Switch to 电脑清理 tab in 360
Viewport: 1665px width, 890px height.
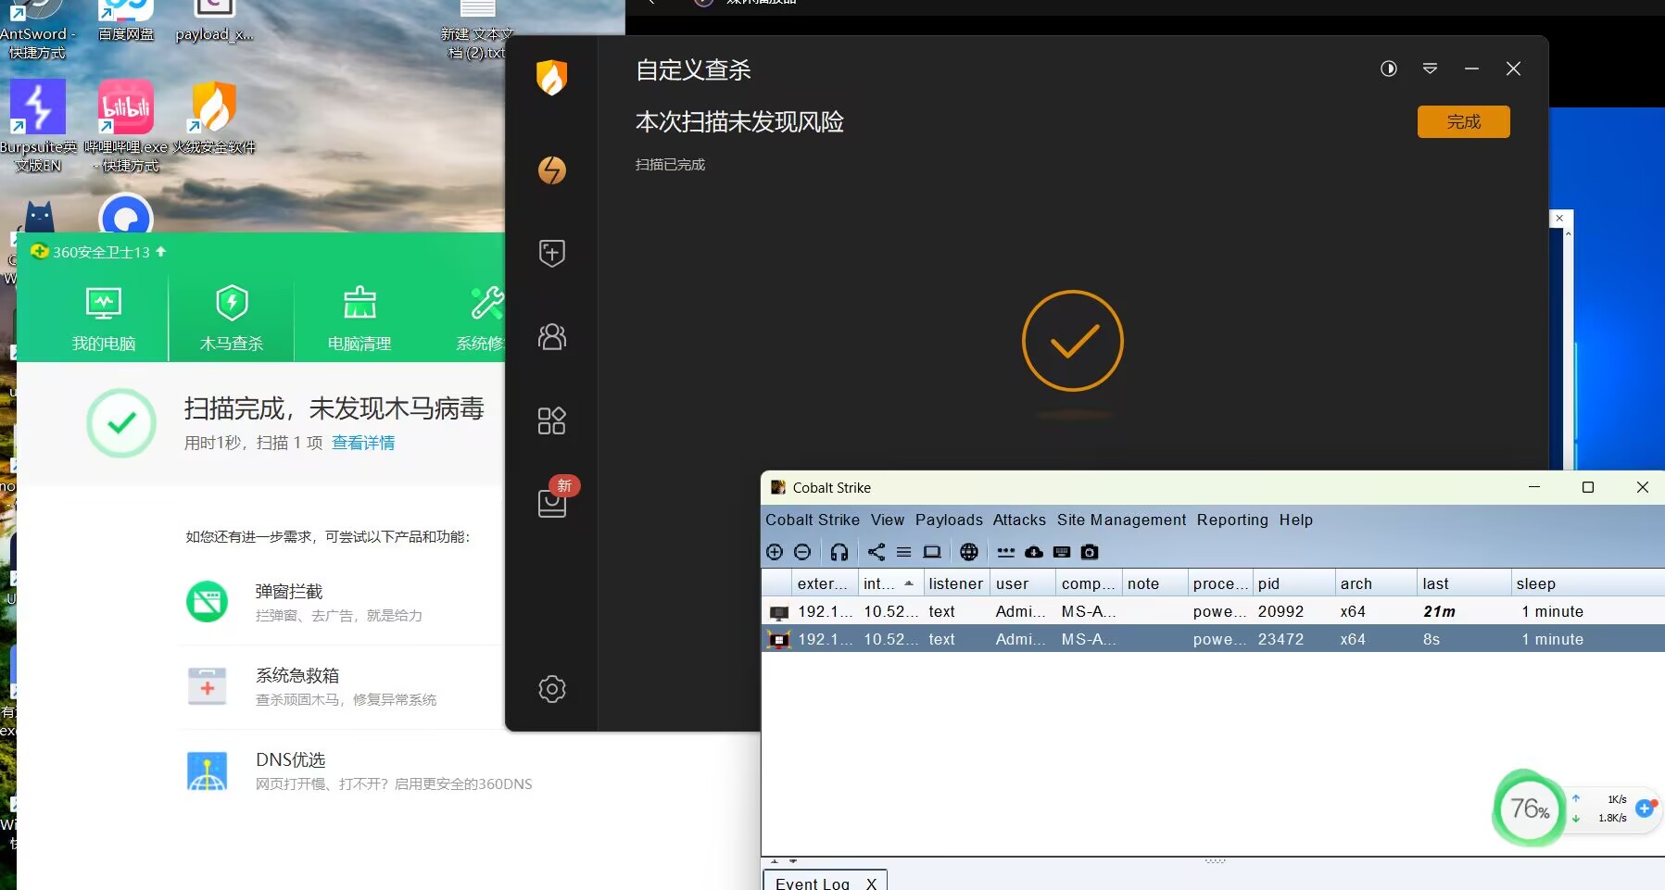coord(359,318)
